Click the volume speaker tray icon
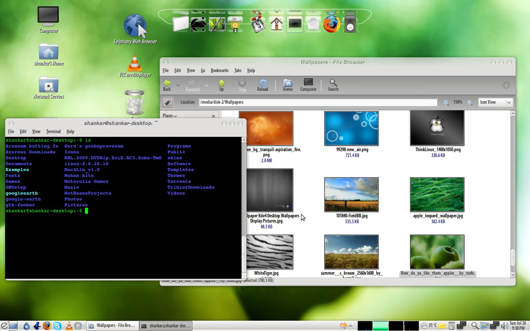 coord(504,325)
